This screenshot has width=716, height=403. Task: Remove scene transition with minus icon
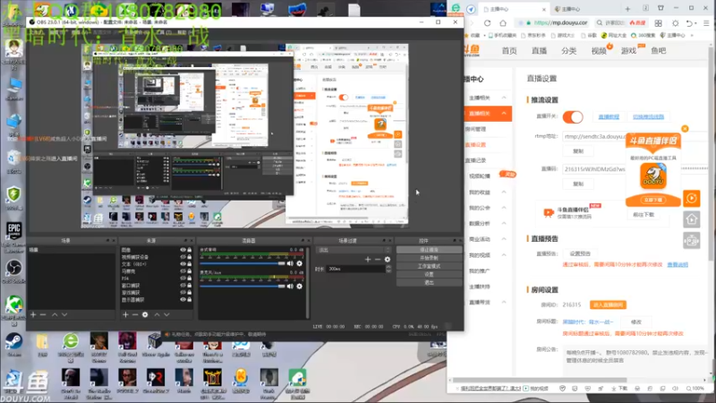378,260
